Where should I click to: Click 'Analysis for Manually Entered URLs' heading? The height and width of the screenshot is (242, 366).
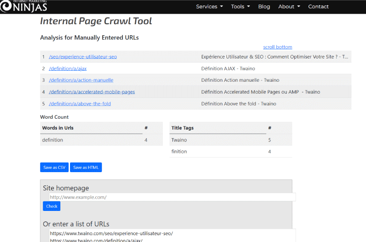click(89, 38)
